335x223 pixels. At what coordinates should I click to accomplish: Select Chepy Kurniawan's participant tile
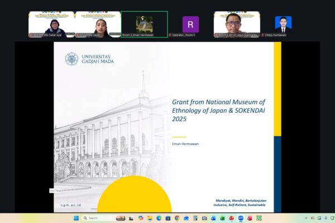pos(283,25)
